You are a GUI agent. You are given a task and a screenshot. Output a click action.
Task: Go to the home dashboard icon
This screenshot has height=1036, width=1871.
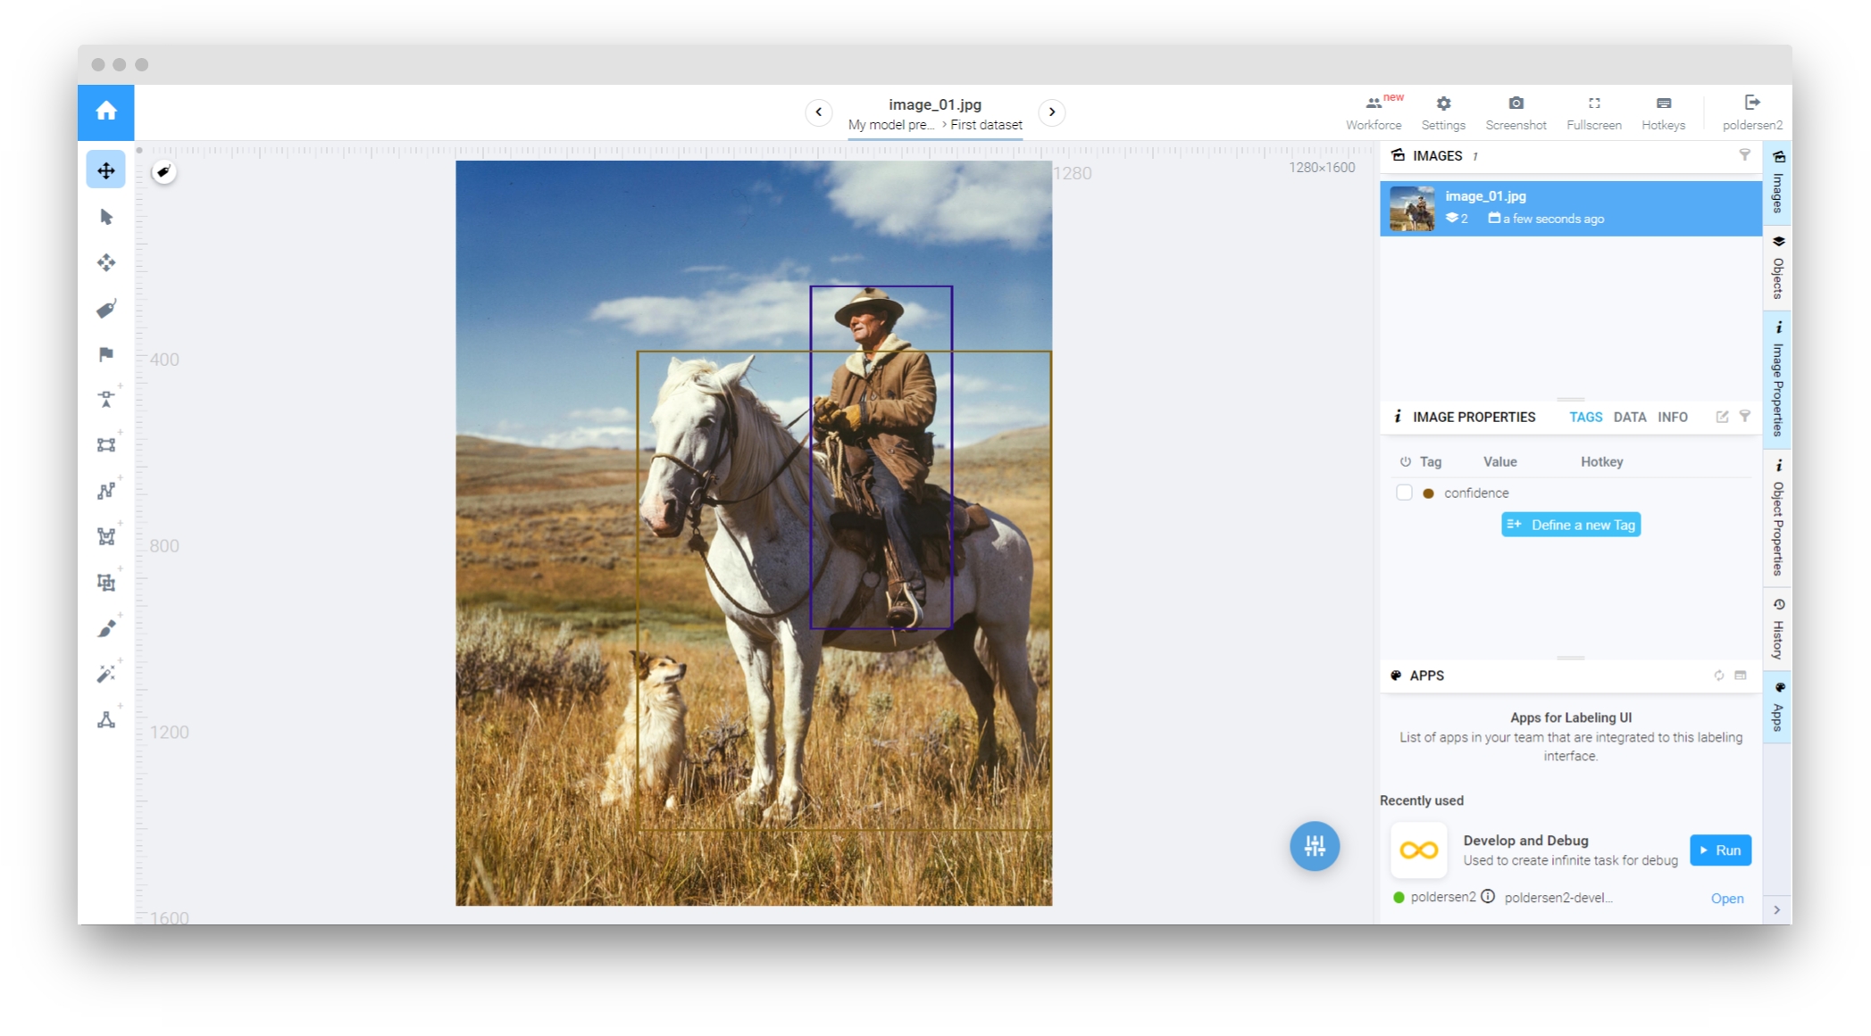[105, 112]
